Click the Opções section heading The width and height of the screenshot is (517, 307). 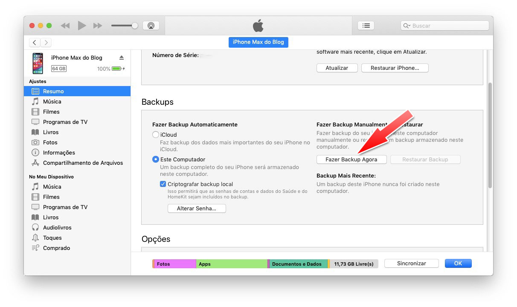(x=156, y=239)
